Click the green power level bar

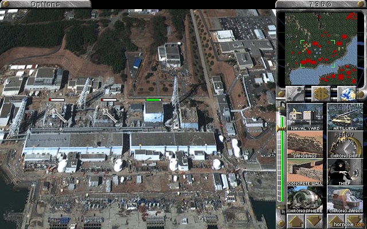[281, 160]
